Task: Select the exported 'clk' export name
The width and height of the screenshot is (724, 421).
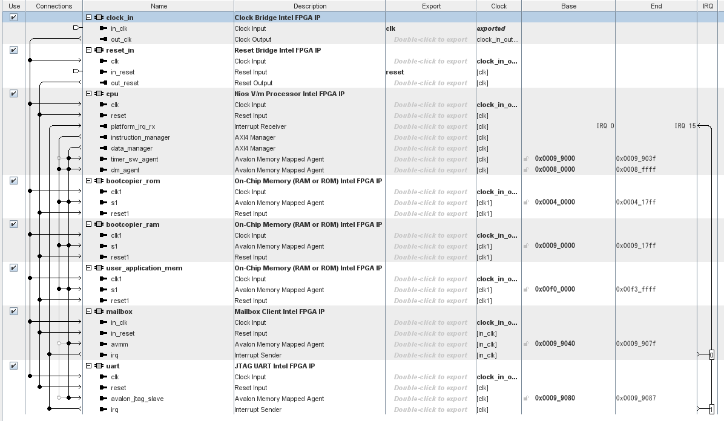Action: (x=390, y=28)
